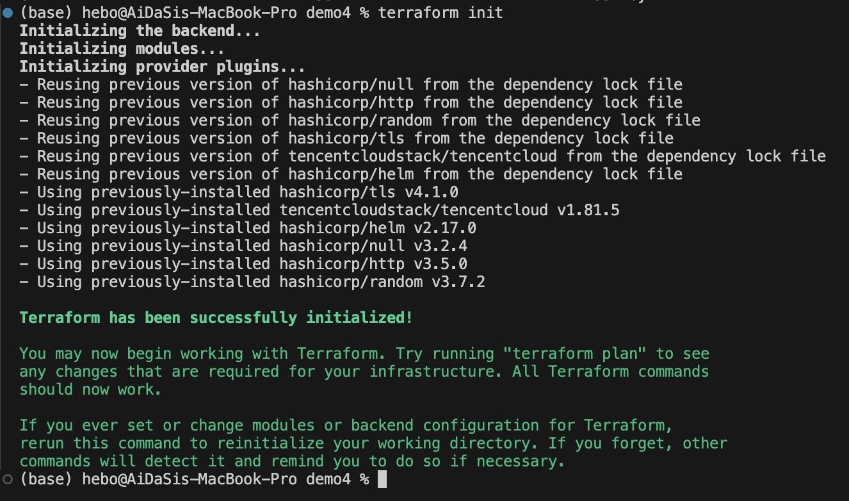Image resolution: width=849 pixels, height=501 pixels.
Task: Click the blue command decoration dot beside terraform init
Action: 6,13
